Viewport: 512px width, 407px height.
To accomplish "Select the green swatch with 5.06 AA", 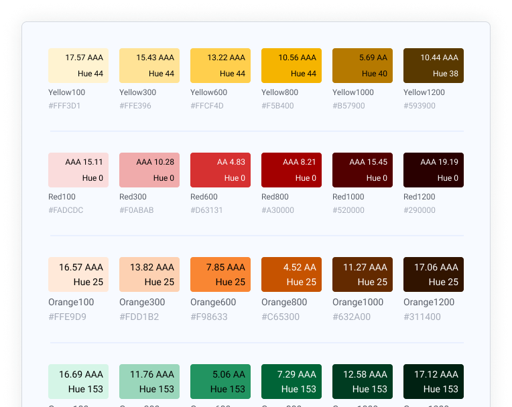I will point(220,382).
